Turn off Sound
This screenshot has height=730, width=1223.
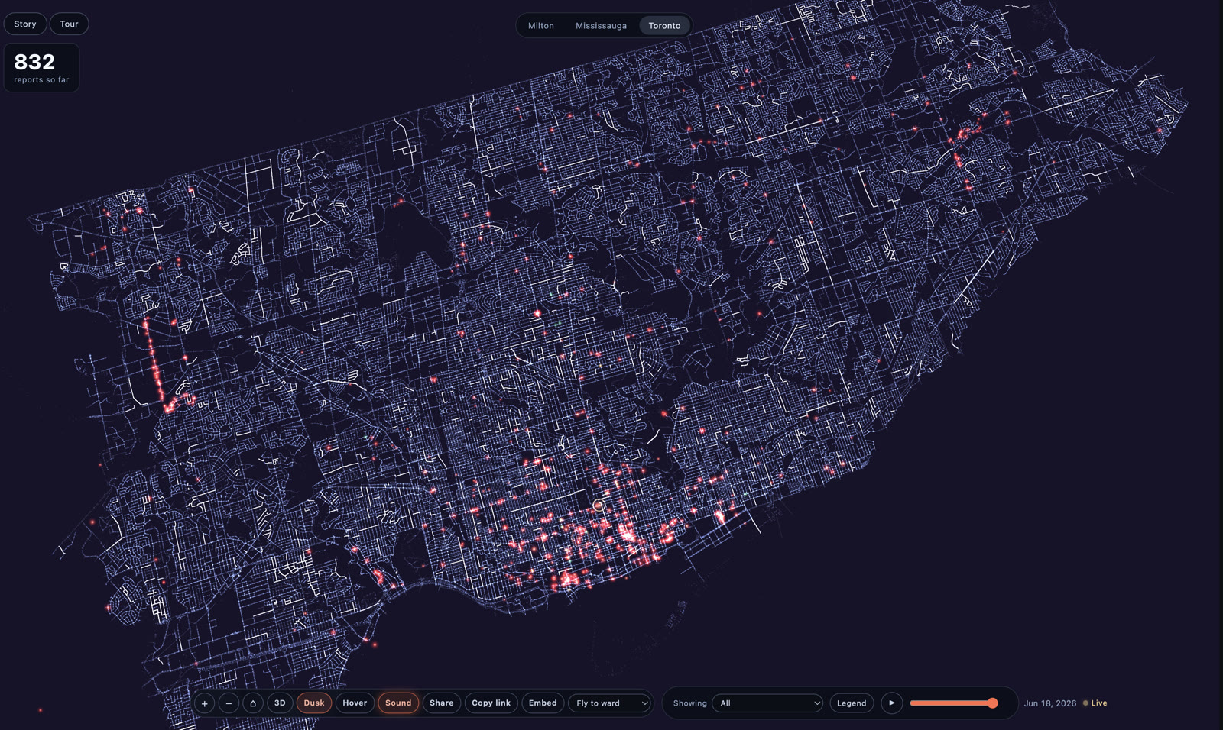point(398,703)
